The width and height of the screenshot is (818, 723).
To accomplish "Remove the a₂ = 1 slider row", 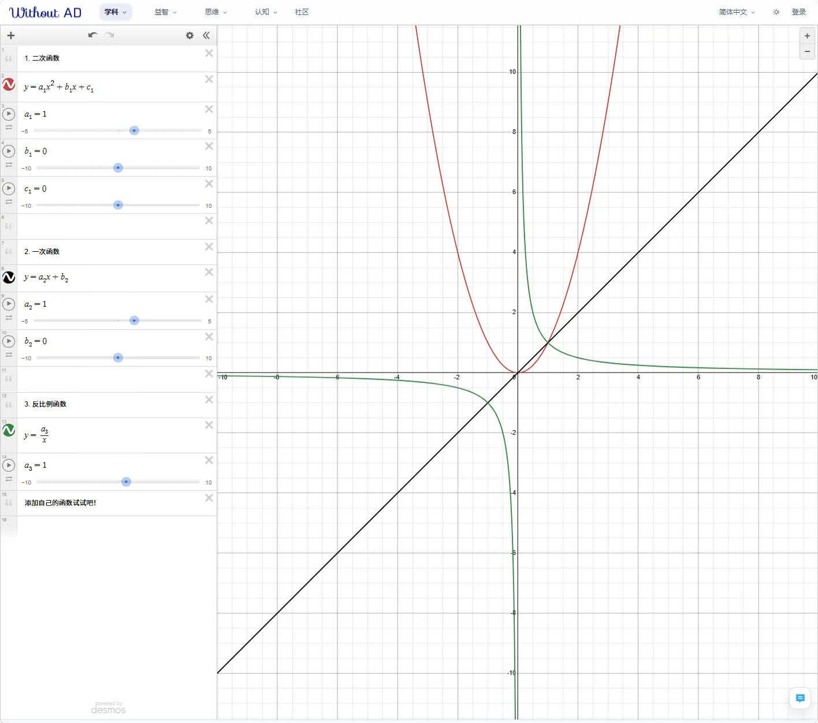I will click(209, 299).
